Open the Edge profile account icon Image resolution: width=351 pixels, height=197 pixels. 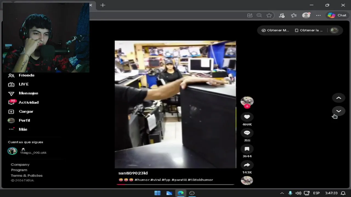[306, 15]
